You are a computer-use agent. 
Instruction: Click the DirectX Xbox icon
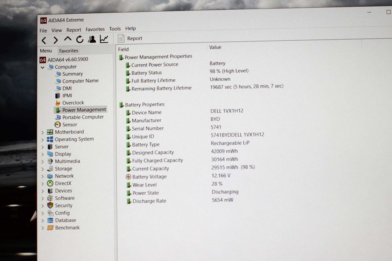click(50, 184)
